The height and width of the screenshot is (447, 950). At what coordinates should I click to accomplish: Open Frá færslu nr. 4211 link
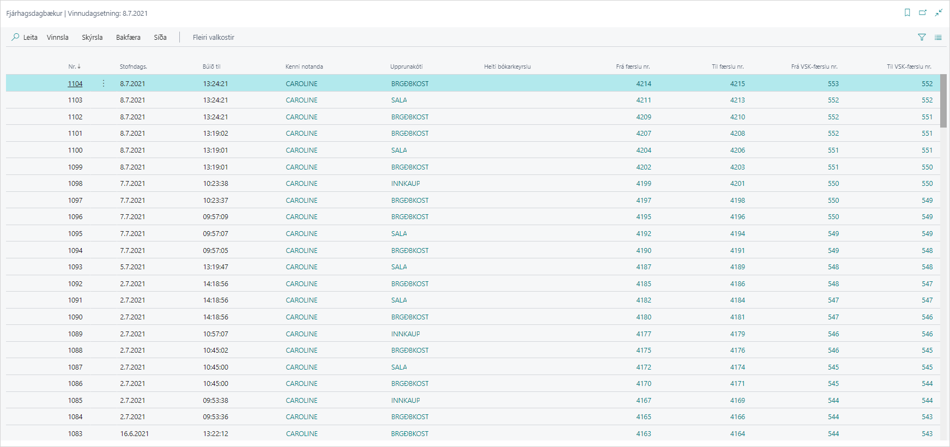click(643, 100)
